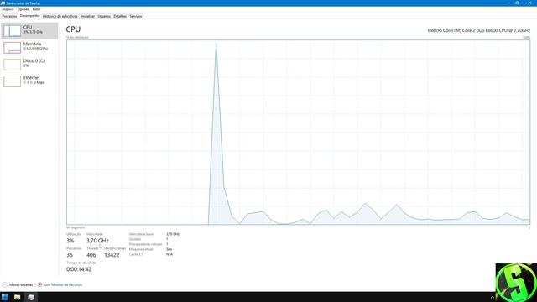Click the Sim virtual machine value
This screenshot has width=537, height=302.
click(169, 249)
